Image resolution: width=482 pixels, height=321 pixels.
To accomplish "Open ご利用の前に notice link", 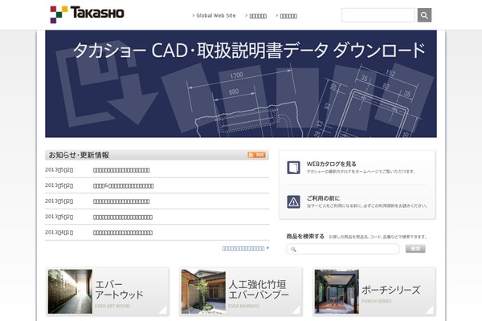I will pos(323,197).
